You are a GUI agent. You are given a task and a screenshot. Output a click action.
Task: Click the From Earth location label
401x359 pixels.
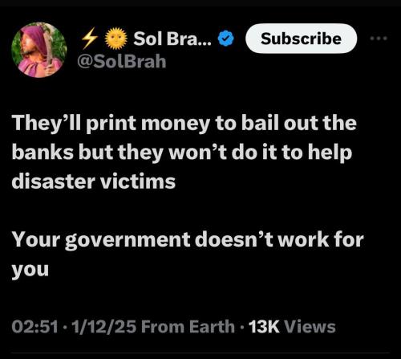[x=188, y=327]
